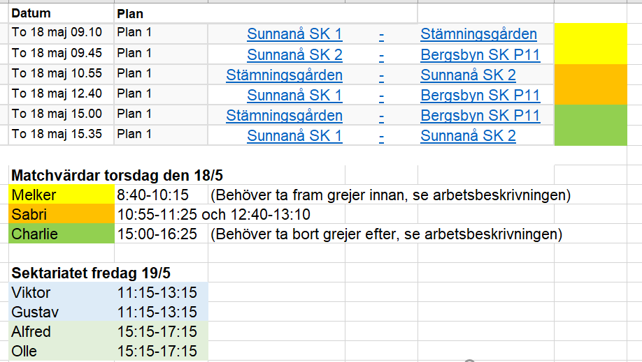
Task: Open Sunnanå SK 2 away link at 10.55
Action: pyautogui.click(x=468, y=75)
